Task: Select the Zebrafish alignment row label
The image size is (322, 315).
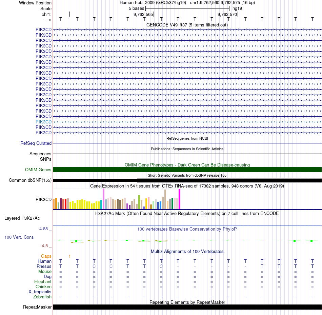Action: click(x=42, y=297)
